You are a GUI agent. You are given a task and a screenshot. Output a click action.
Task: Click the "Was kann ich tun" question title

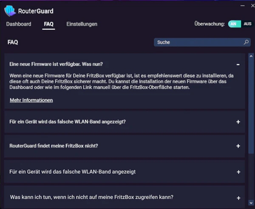[x=91, y=197]
